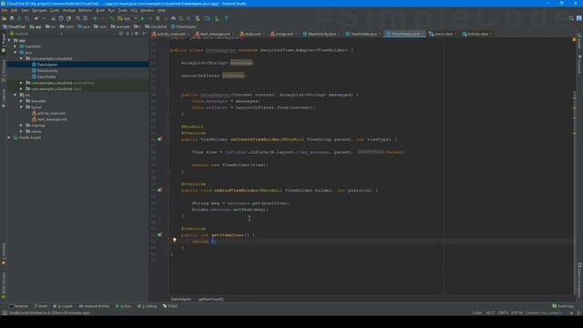Click the warning stripe marker on the editor's right edge
This screenshot has height=328, width=583.
pos(574,97)
